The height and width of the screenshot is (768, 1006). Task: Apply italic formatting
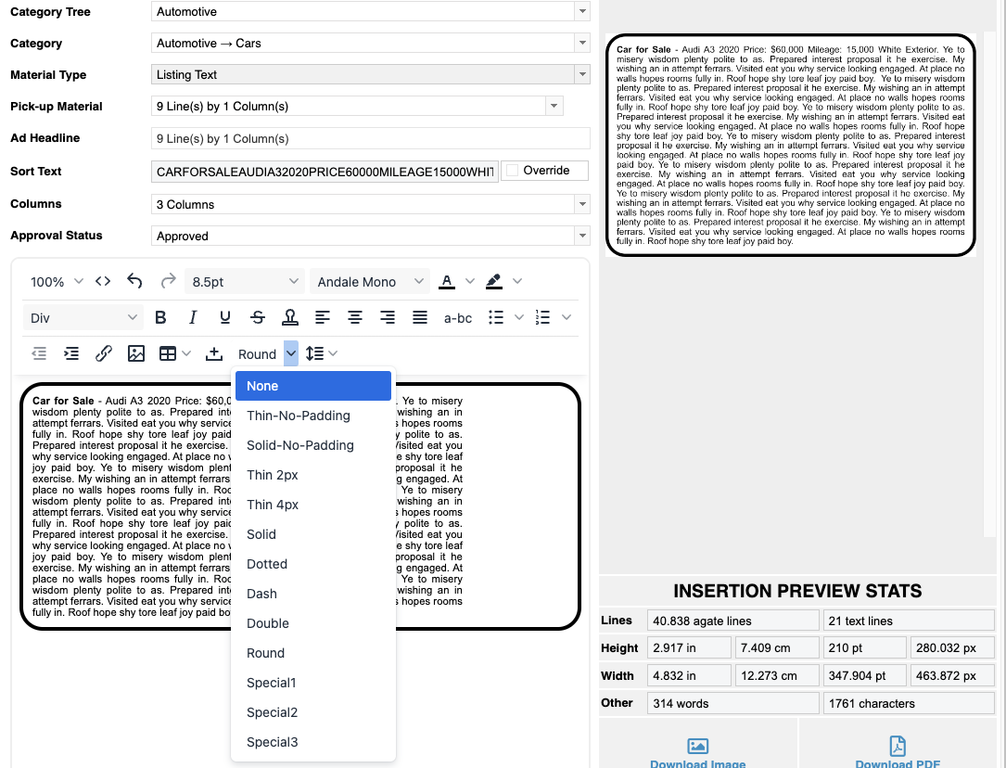pyautogui.click(x=193, y=318)
